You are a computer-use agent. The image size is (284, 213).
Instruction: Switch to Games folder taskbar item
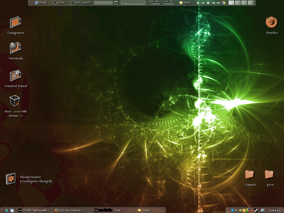[144, 210]
